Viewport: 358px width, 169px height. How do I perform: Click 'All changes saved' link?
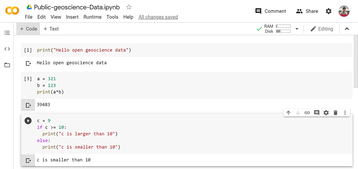158,17
